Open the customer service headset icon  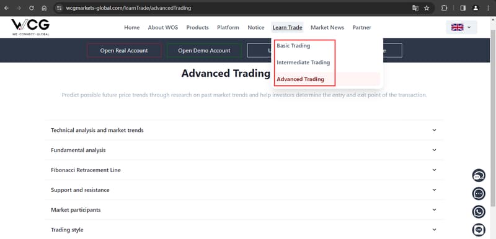(x=479, y=175)
